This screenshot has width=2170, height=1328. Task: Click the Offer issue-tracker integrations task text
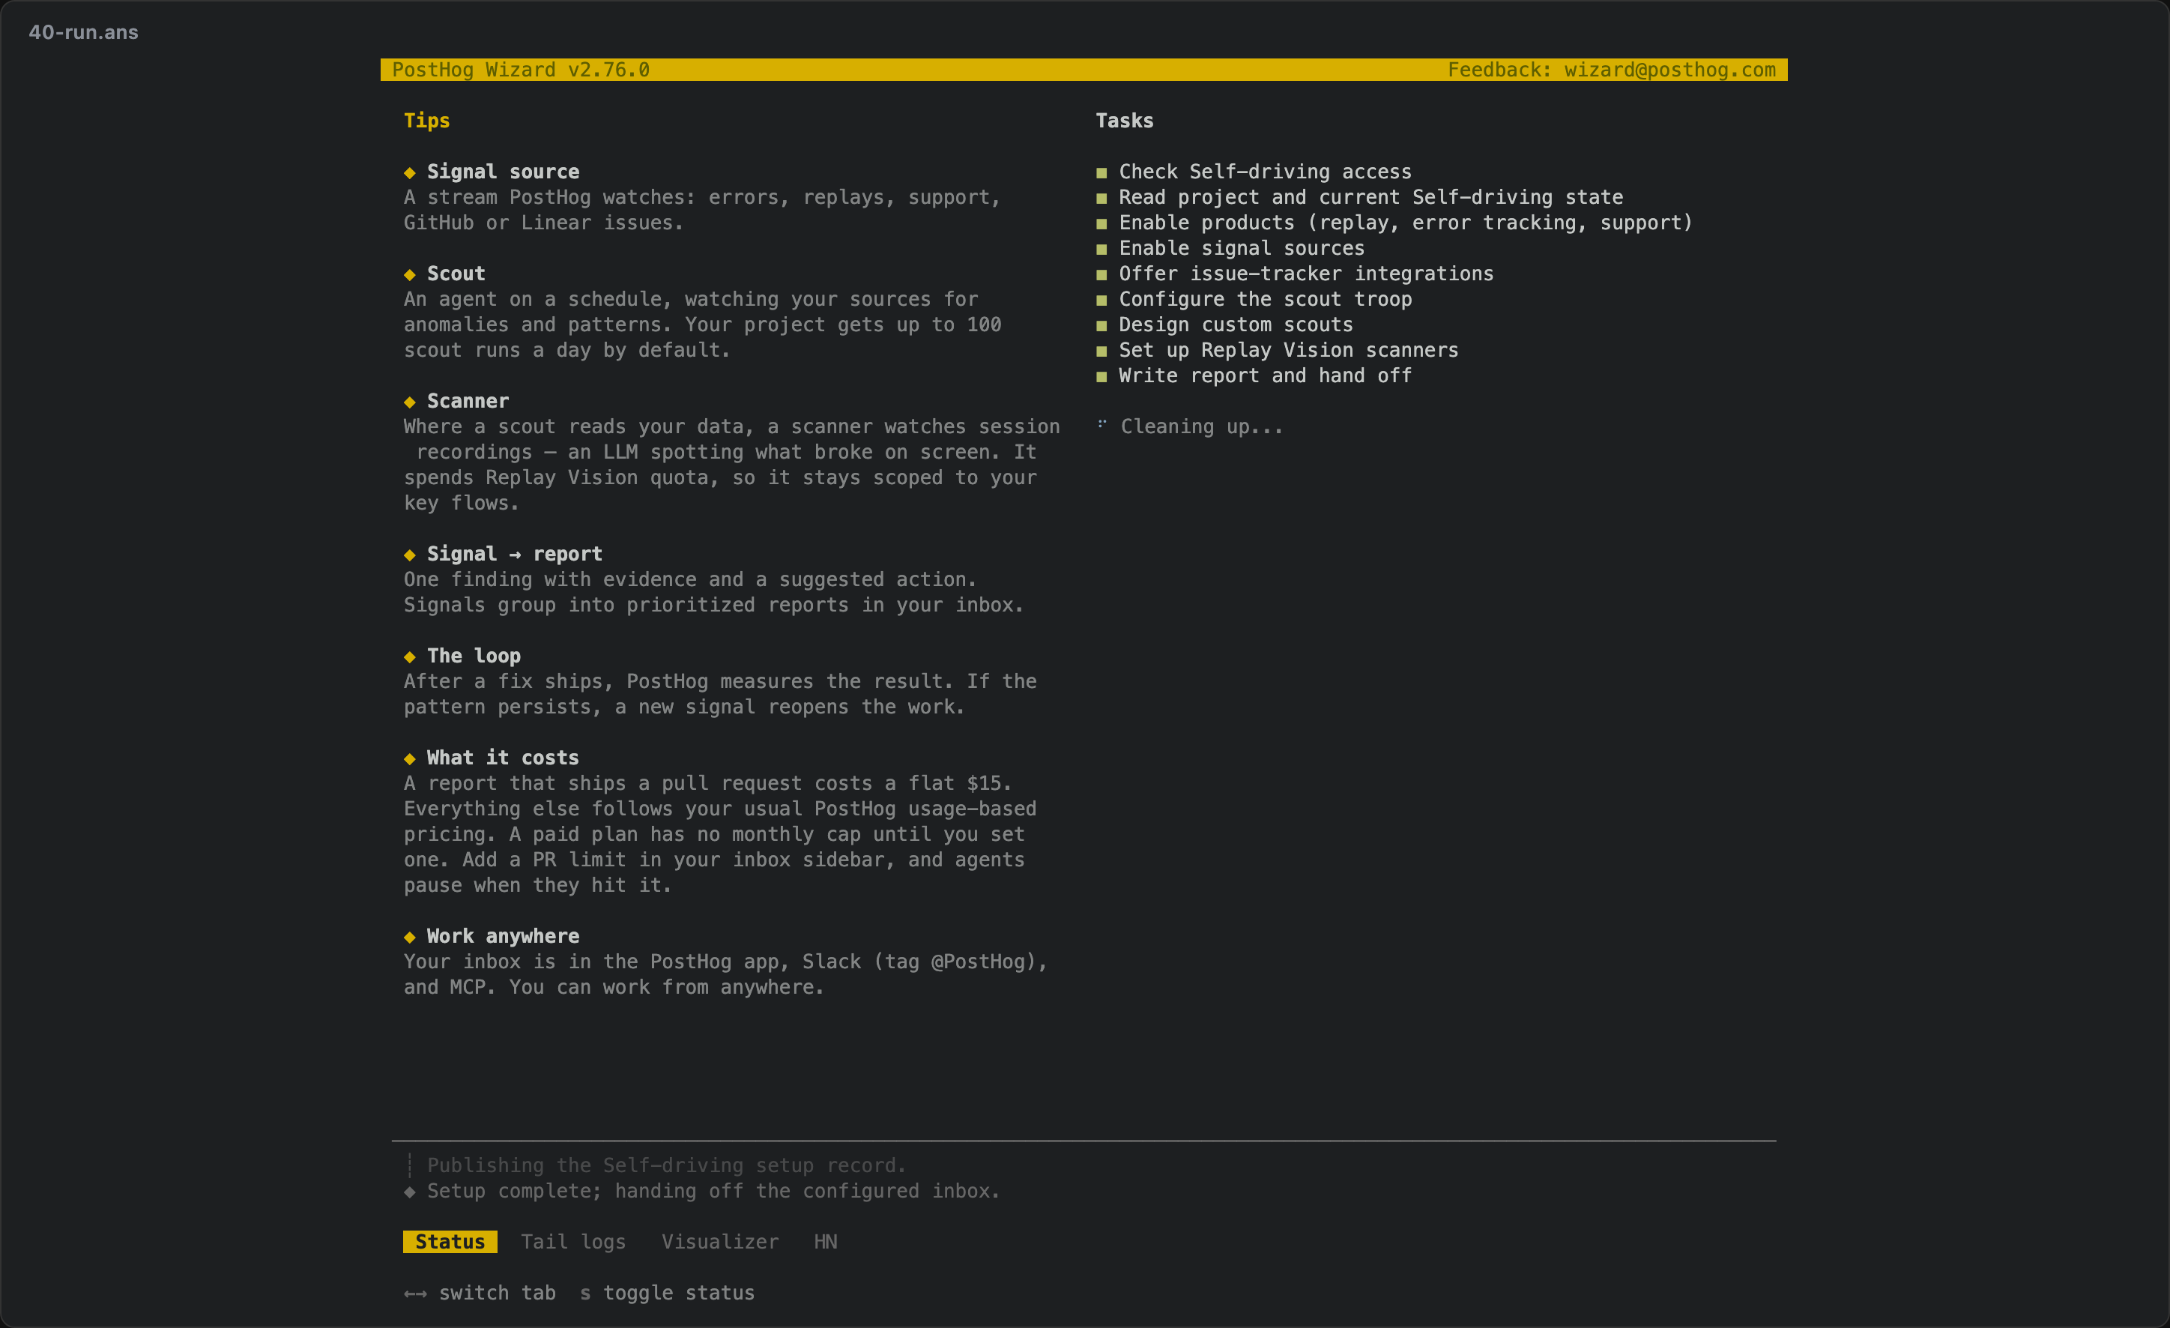point(1306,274)
